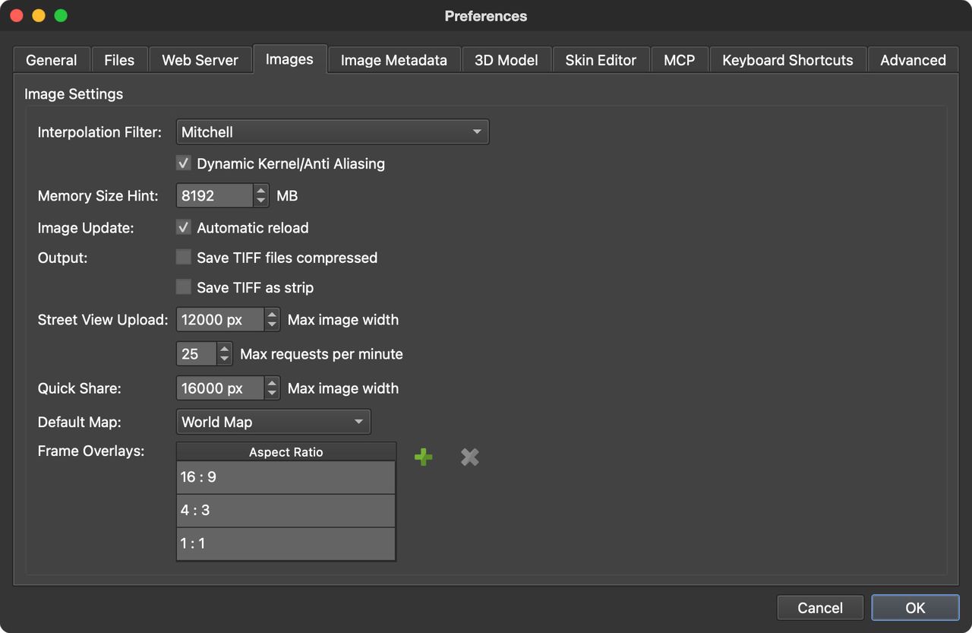Image resolution: width=972 pixels, height=633 pixels.
Task: Click the Street View max image width field
Action: 220,320
